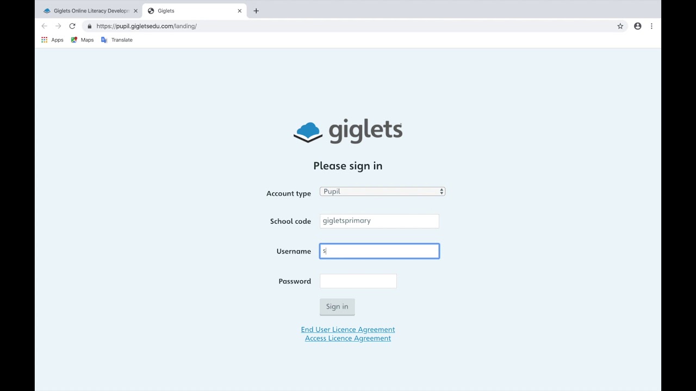Open the Account type dropdown

382,192
